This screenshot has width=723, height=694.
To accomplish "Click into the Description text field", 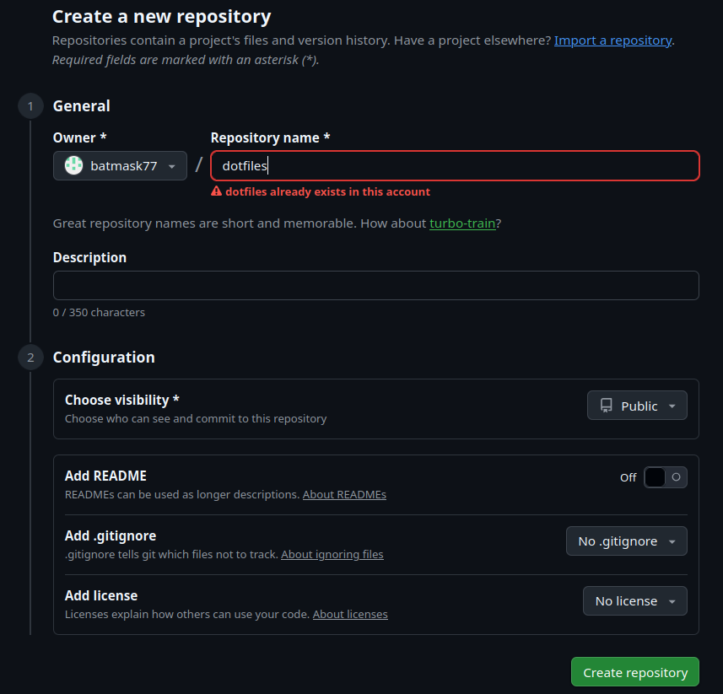I will pos(375,285).
